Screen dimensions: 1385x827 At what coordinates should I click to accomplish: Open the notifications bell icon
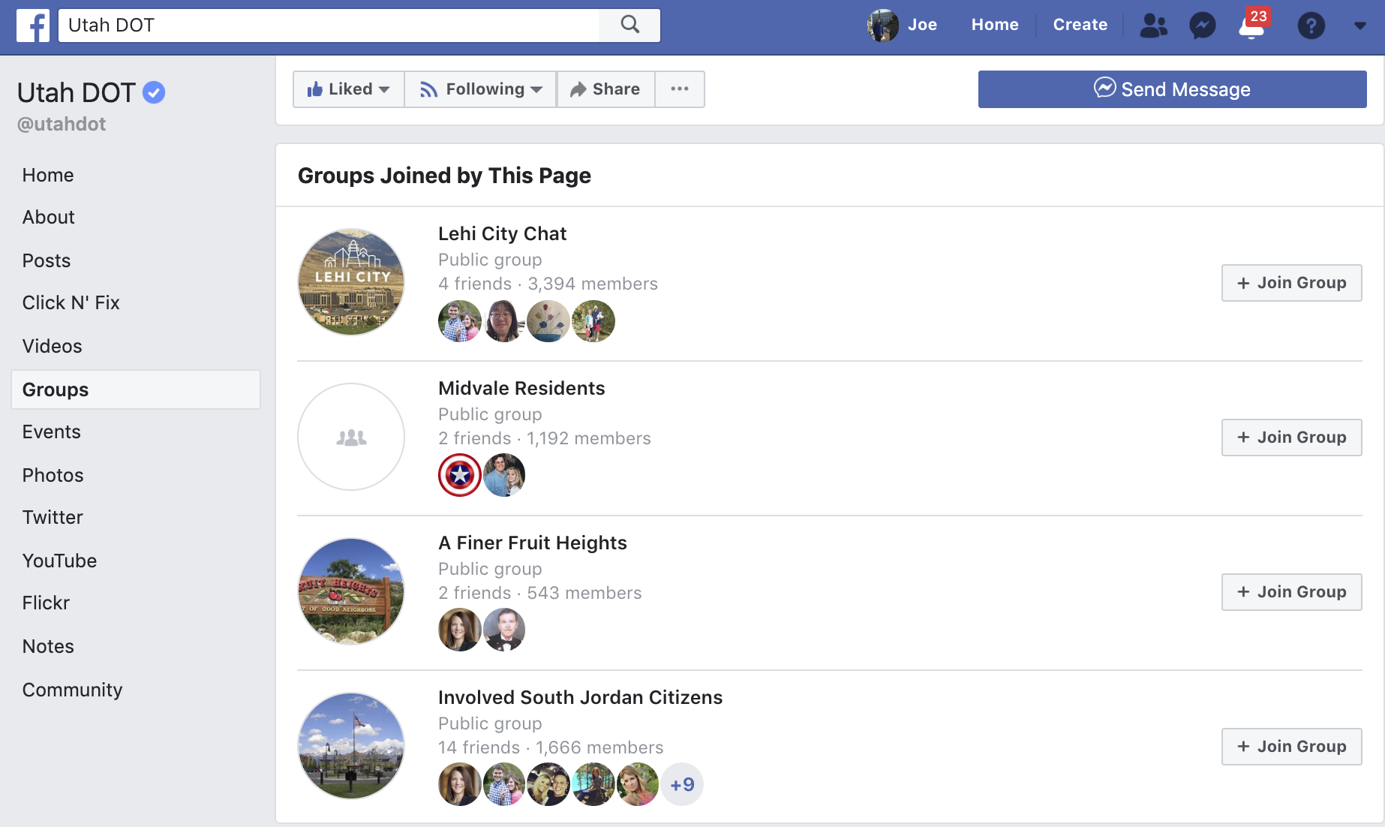click(x=1251, y=27)
